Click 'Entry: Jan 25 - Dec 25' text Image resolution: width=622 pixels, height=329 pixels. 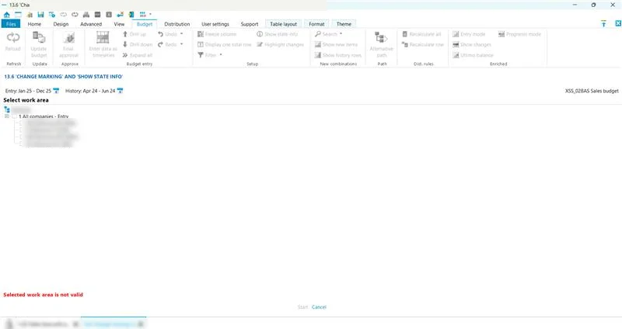coord(28,91)
